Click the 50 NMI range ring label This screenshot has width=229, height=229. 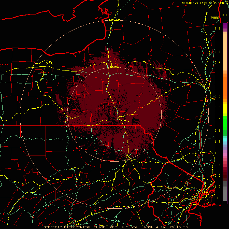pyautogui.click(x=114, y=67)
